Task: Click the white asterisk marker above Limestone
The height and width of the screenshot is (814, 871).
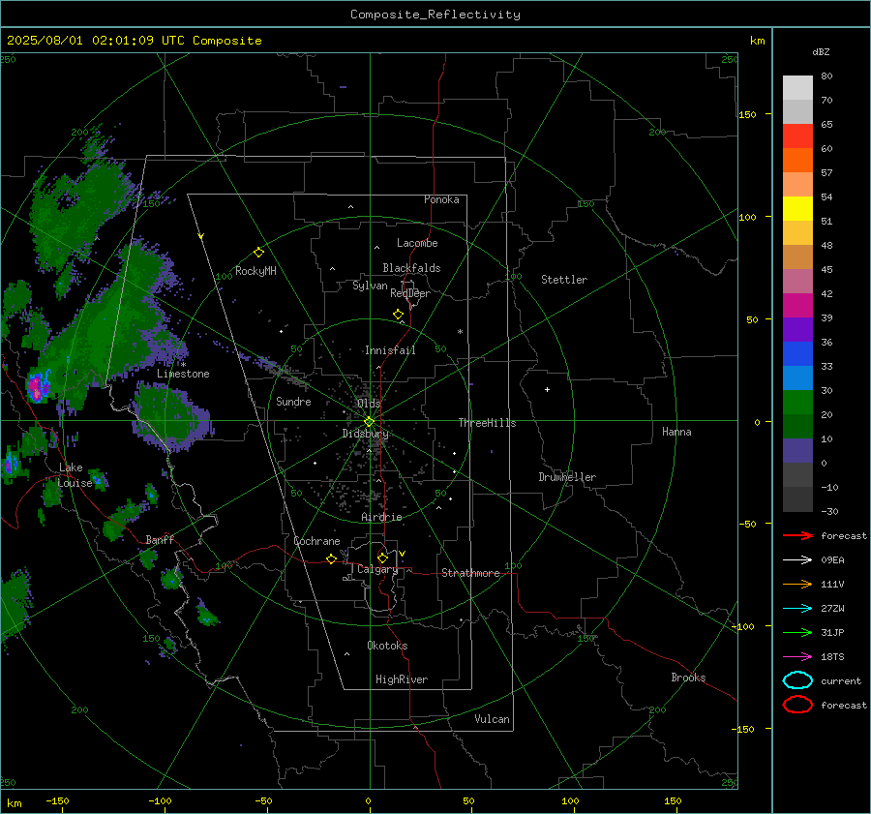Action: tap(183, 365)
